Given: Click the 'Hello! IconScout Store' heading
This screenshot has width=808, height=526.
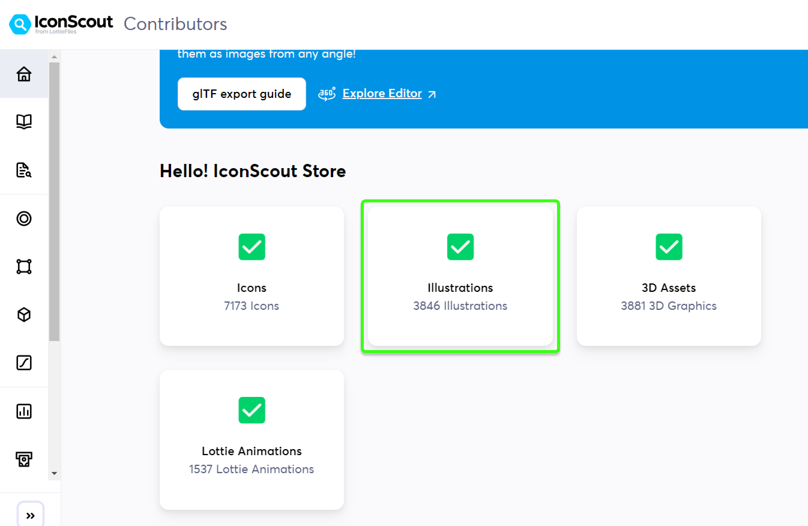Looking at the screenshot, I should tap(253, 171).
